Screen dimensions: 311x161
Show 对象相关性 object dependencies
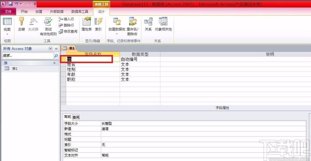(x=163, y=24)
